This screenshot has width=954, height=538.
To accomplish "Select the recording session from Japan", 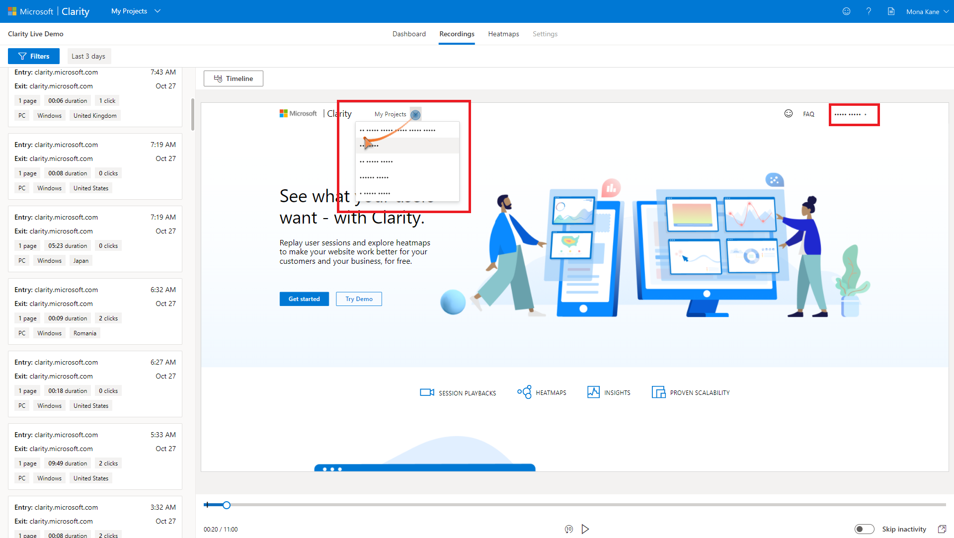I will tap(94, 238).
